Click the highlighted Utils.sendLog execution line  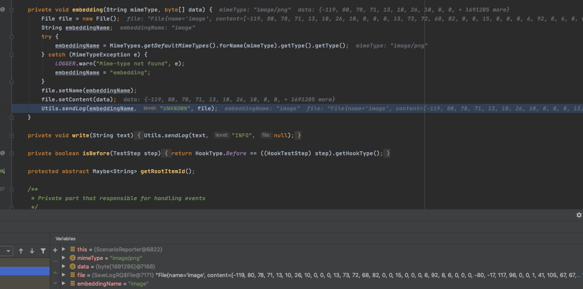297,108
